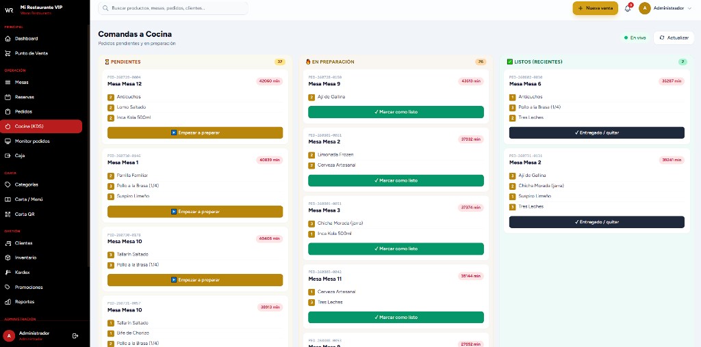Image resolution: width=701 pixels, height=347 pixels.
Task: Click the Carta QR code icon
Action: pyautogui.click(x=8, y=214)
